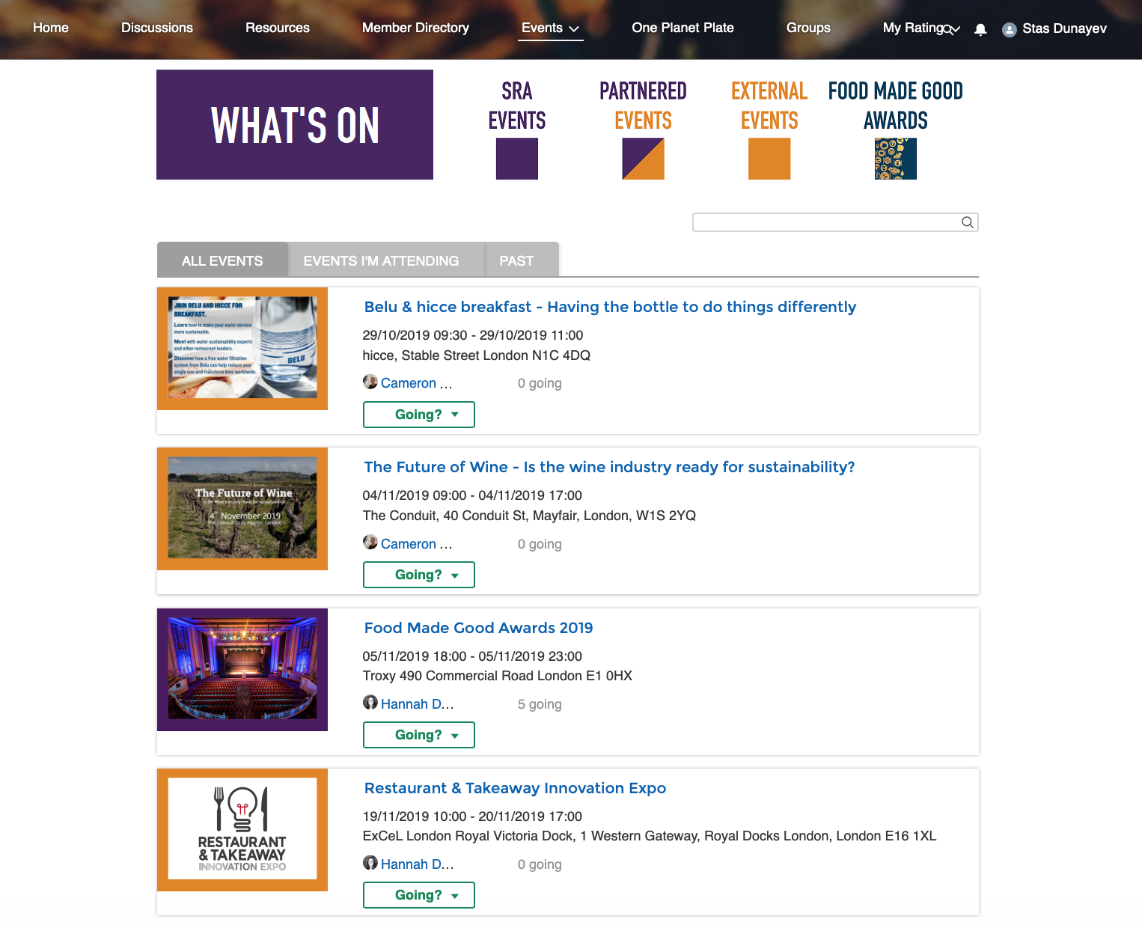Click the Restaurant & Takeaway Innovation Expo logo thumbnail
This screenshot has height=925, width=1142.
[x=242, y=830]
